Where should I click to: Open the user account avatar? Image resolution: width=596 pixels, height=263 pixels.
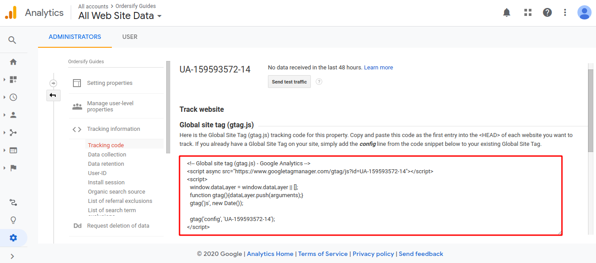coord(584,12)
